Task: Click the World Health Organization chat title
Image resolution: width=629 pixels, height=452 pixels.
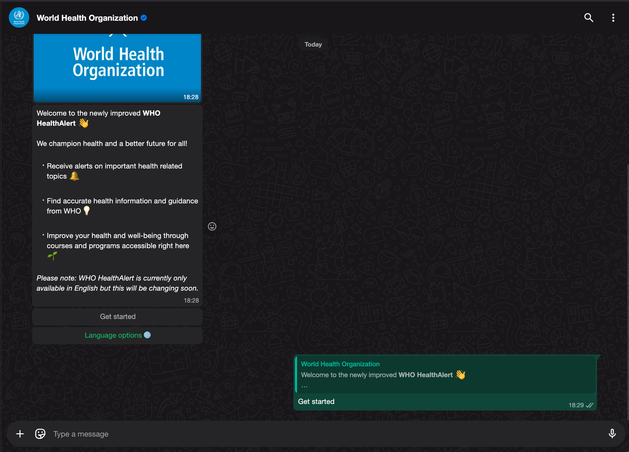Action: [x=87, y=18]
